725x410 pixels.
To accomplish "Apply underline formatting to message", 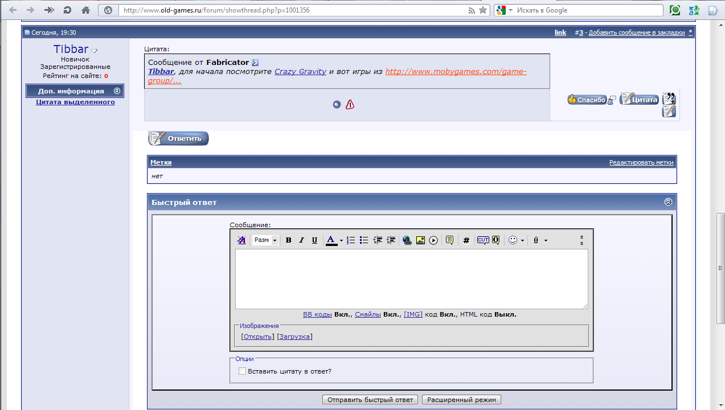I will (x=315, y=240).
